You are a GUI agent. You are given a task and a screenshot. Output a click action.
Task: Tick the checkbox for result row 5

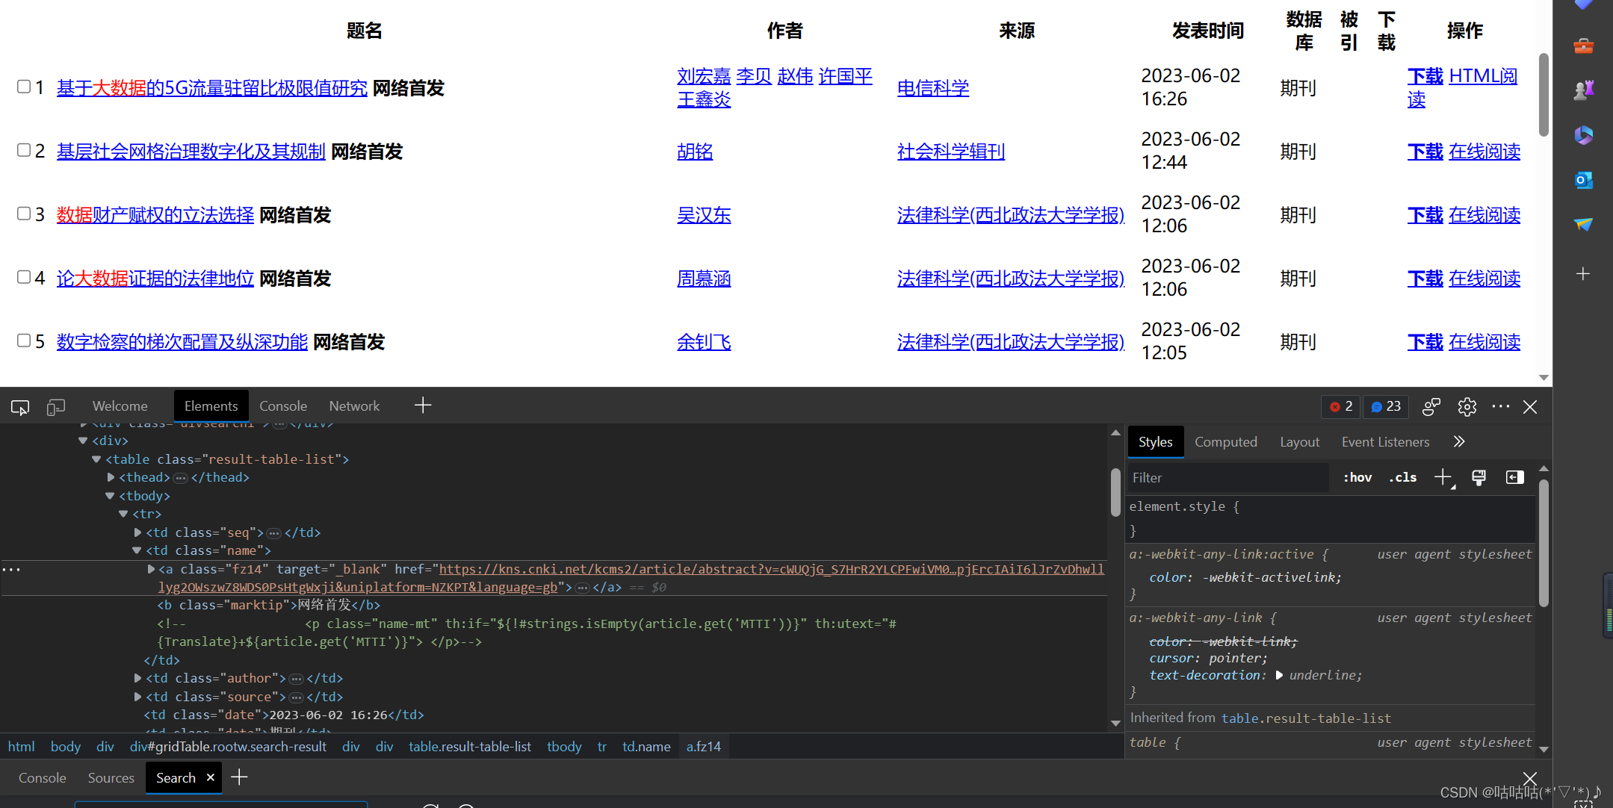point(24,341)
